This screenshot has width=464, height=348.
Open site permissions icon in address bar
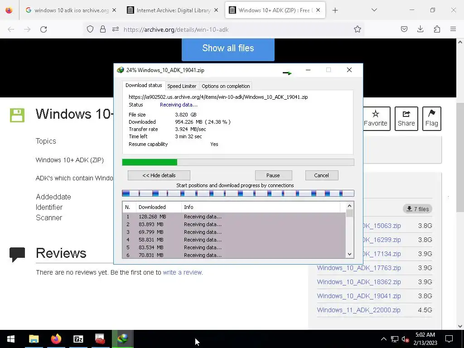click(x=116, y=29)
